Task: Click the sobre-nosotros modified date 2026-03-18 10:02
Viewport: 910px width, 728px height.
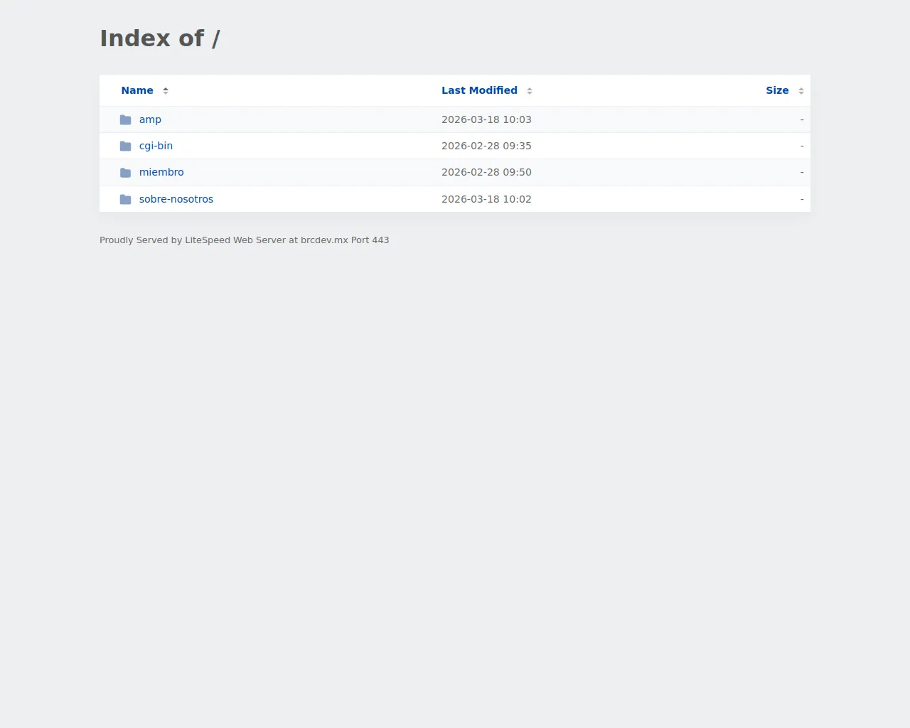Action: click(x=486, y=199)
